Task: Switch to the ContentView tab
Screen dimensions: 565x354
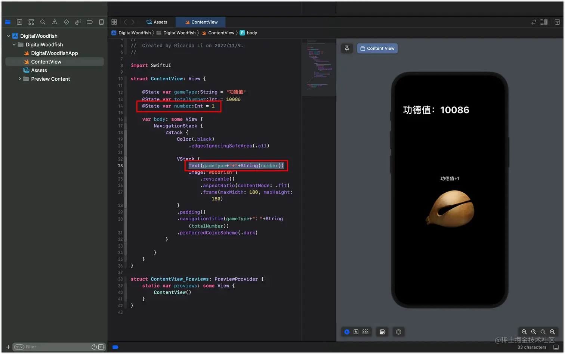Action: pos(201,22)
